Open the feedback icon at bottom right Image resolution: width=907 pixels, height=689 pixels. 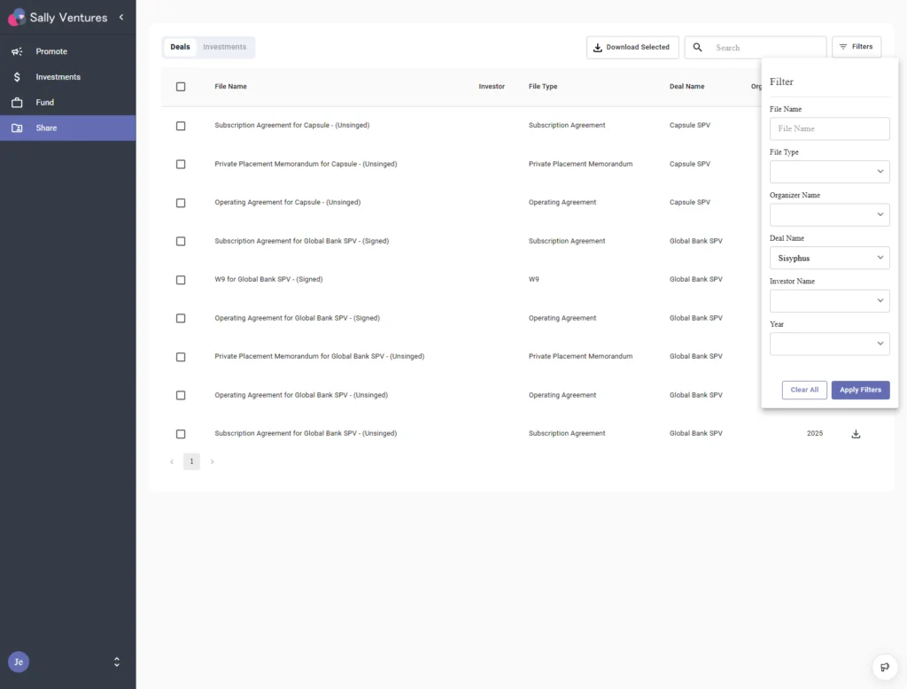[x=884, y=667]
